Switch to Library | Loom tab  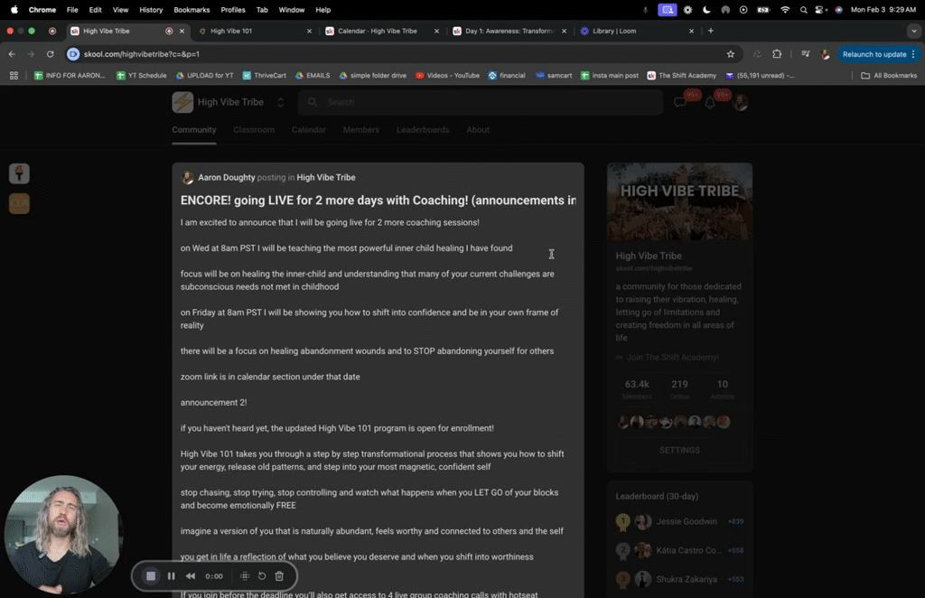coord(637,31)
